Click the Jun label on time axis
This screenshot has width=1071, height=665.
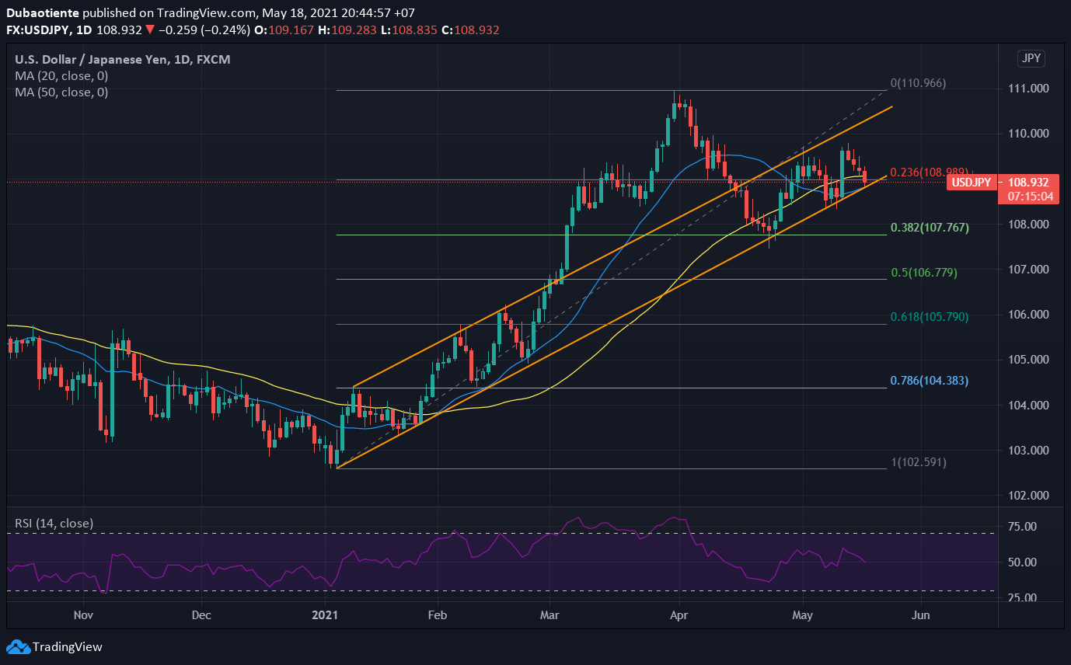click(x=920, y=615)
